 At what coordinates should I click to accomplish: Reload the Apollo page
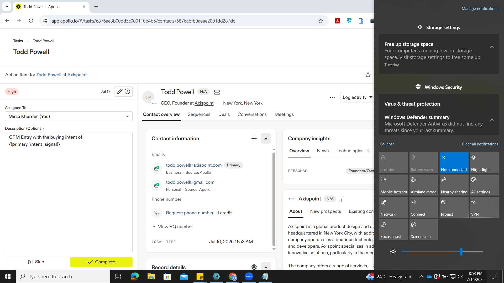pos(31,21)
